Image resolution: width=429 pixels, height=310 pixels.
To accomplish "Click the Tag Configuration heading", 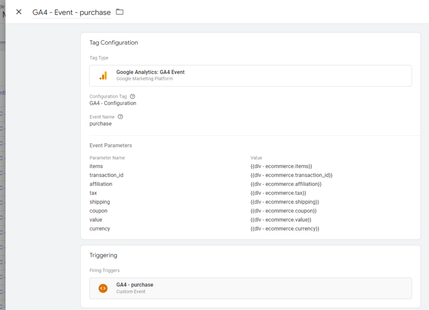I will pos(114,43).
